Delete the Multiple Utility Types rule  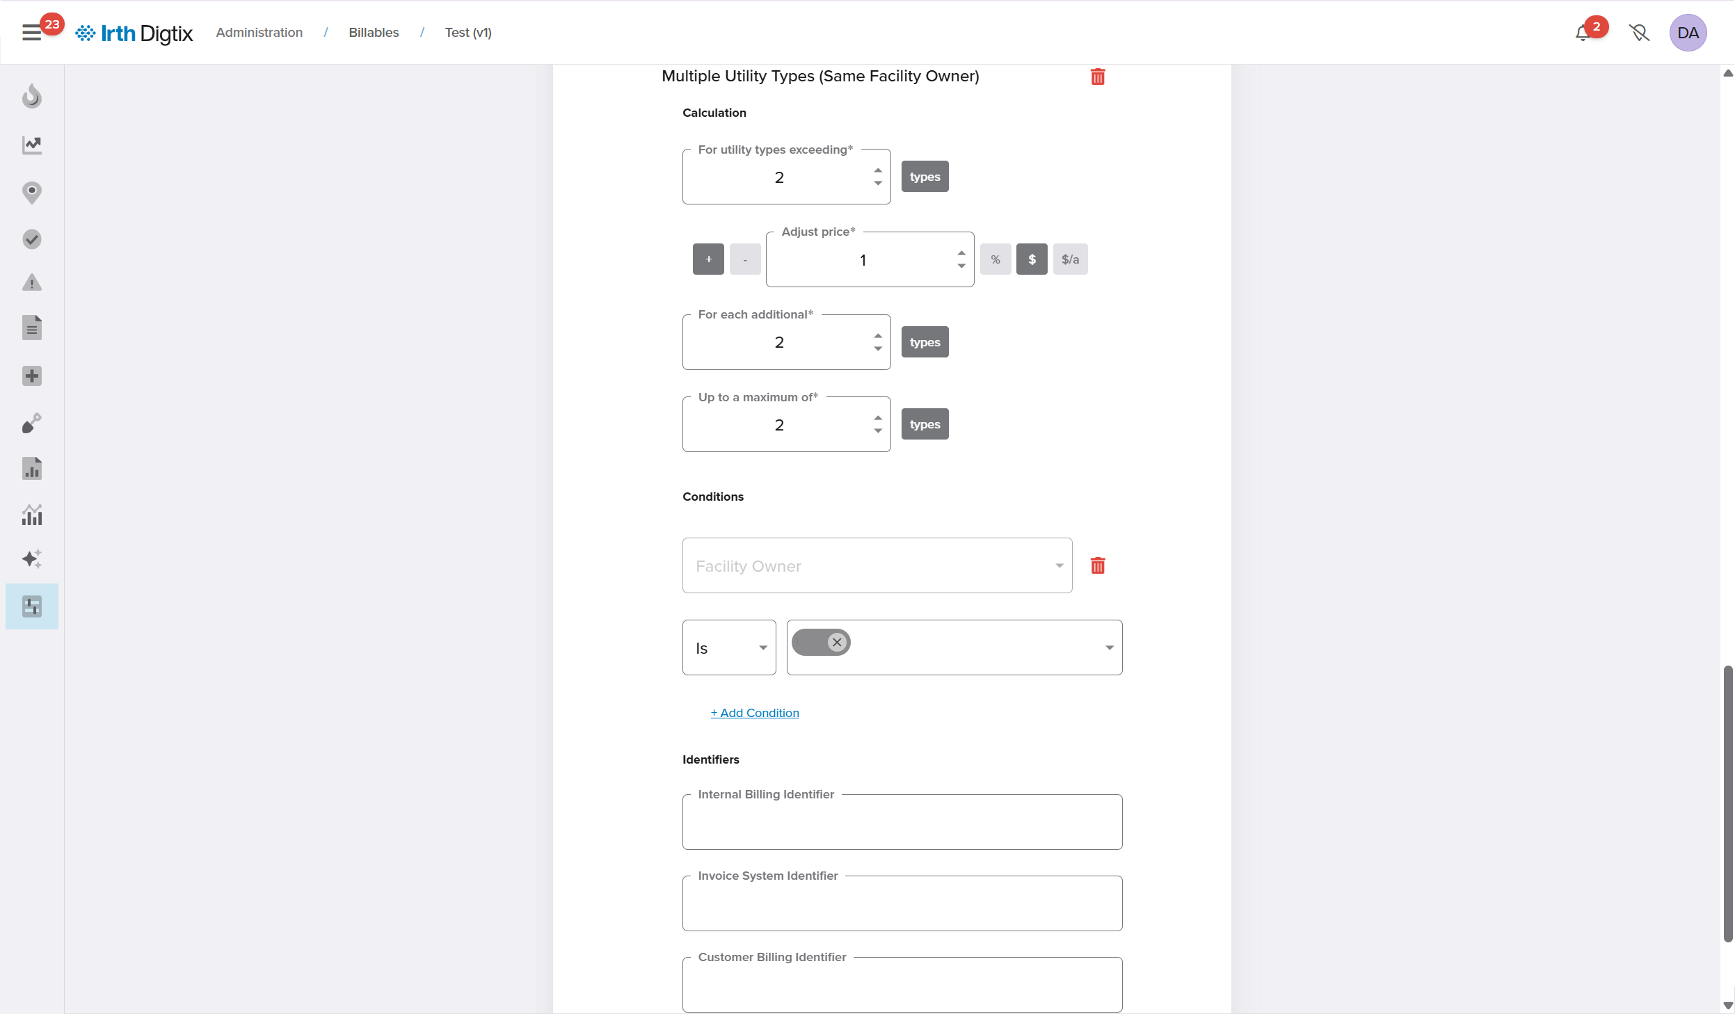(x=1098, y=77)
